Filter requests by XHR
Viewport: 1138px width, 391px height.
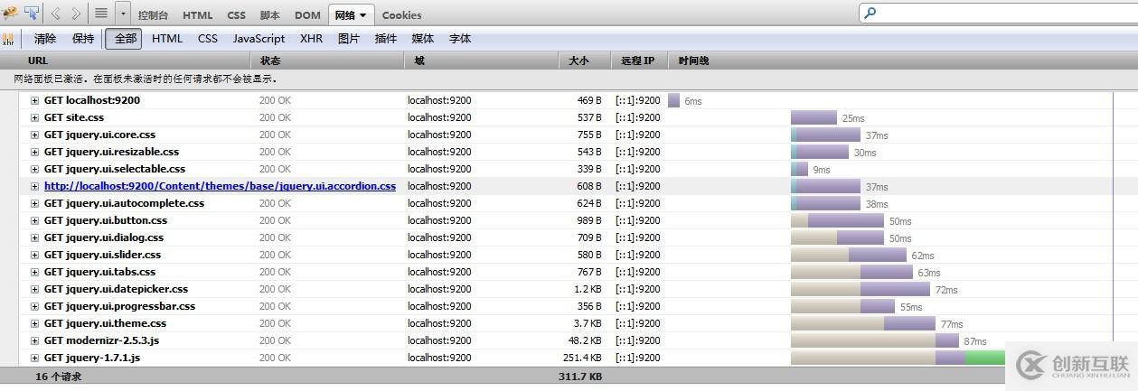(x=311, y=39)
